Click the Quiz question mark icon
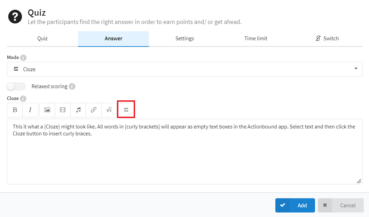Viewport: 369px width, 217px height. click(15, 17)
